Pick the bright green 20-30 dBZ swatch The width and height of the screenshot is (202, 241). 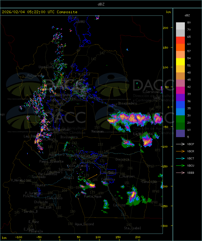[180, 119]
